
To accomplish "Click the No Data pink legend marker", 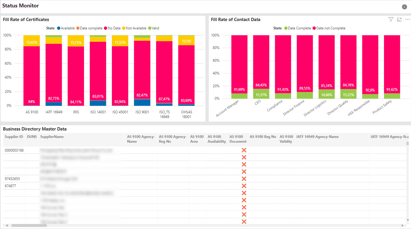I will click(x=105, y=28).
